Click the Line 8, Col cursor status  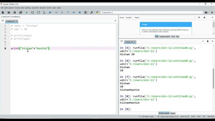[184, 117]
